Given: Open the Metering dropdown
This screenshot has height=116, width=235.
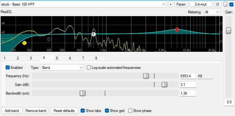Looking at the screenshot, I should (x=212, y=12).
